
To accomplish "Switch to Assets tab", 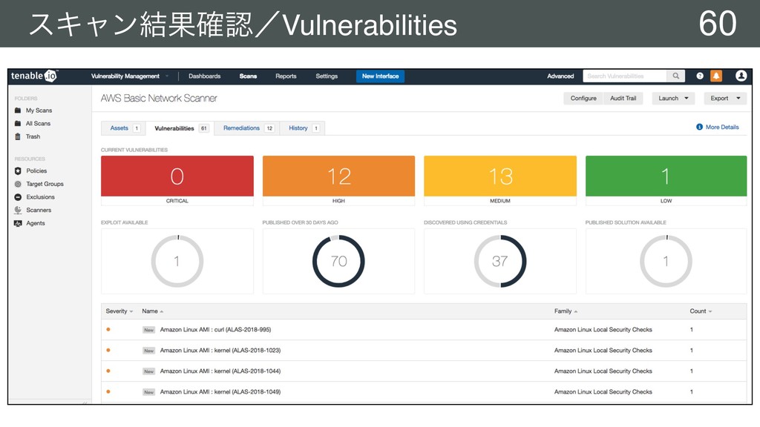I will click(x=124, y=128).
